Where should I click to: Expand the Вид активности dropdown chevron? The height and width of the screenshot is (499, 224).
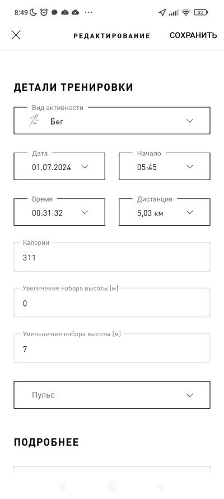coord(190,121)
